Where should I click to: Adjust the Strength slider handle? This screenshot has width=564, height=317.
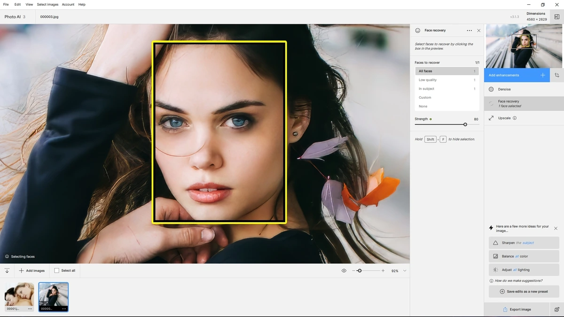465,124
